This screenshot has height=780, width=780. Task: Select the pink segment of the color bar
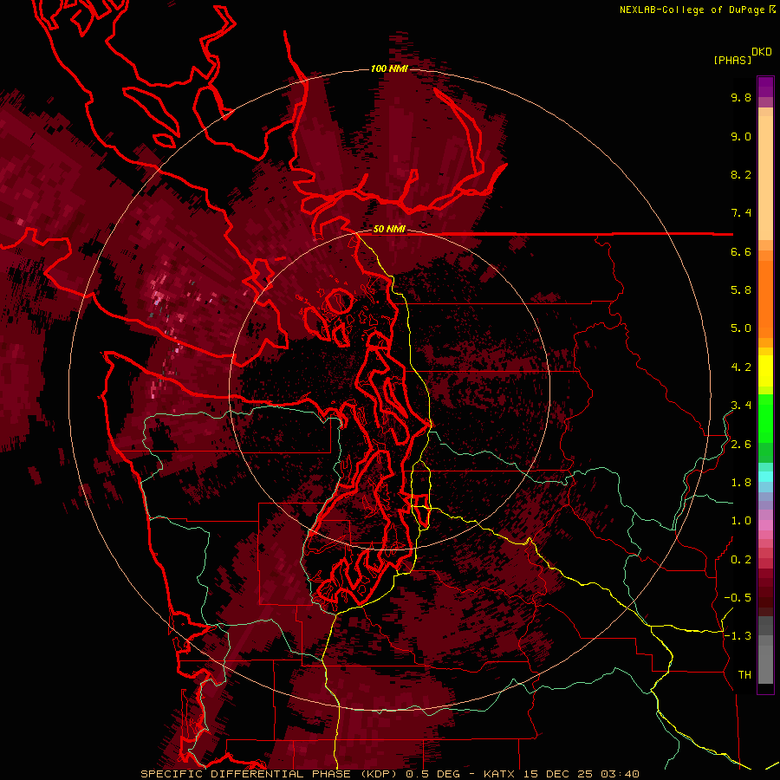point(765,525)
